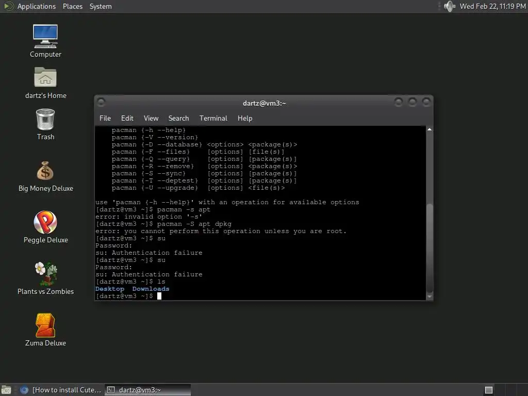Viewport: 528px width, 396px height.
Task: Click 'you cannot perform this operation' error line
Action: click(x=221, y=232)
